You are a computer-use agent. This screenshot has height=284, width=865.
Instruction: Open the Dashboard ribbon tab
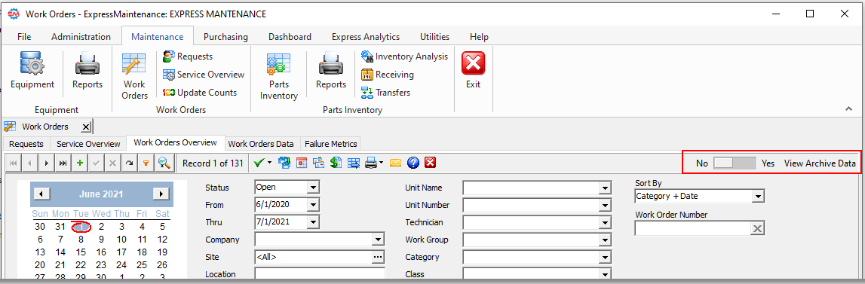coord(290,37)
